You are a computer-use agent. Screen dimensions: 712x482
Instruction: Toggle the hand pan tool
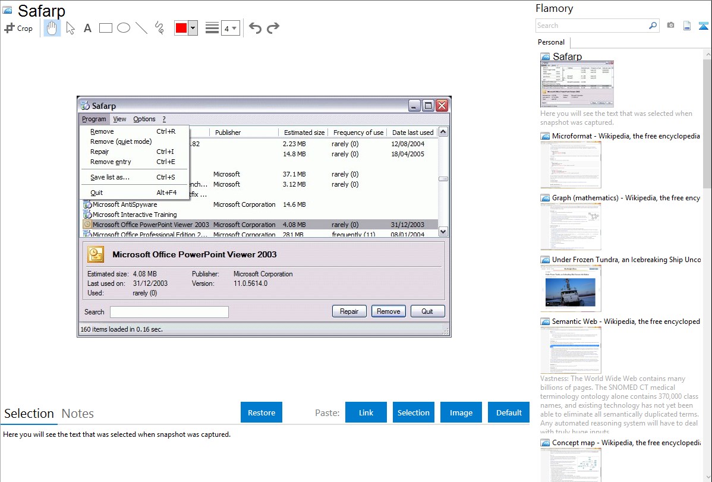coord(52,28)
